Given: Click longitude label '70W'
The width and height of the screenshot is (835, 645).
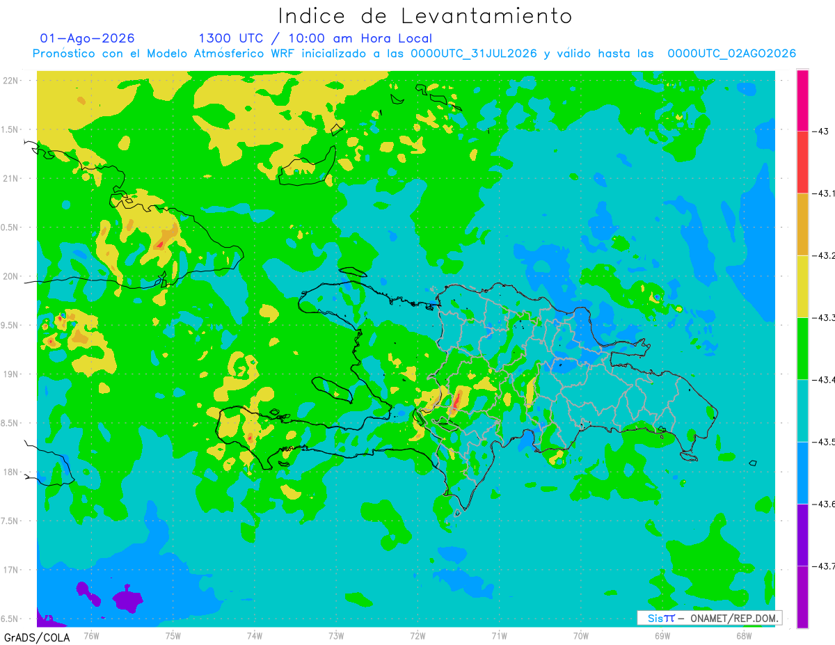Looking at the screenshot, I should [581, 635].
